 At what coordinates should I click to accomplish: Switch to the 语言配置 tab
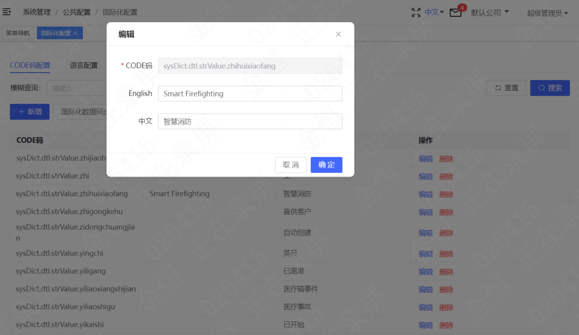click(x=84, y=65)
